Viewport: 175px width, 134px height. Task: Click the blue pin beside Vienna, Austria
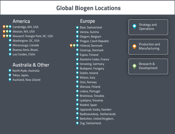77,32
